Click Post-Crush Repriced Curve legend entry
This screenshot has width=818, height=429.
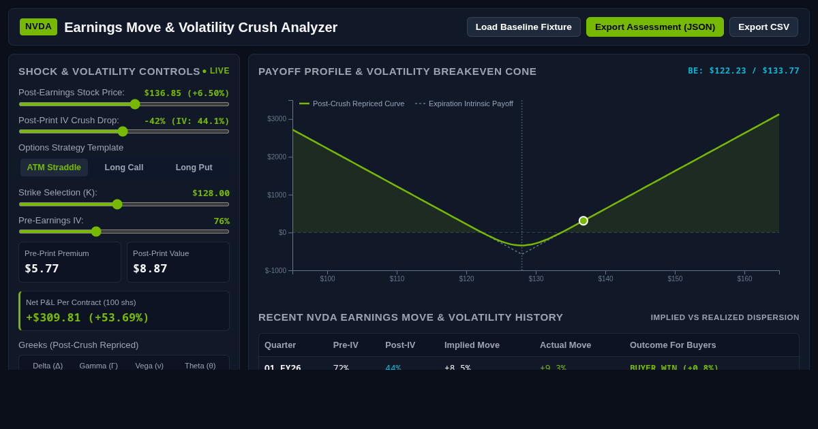[x=352, y=104]
